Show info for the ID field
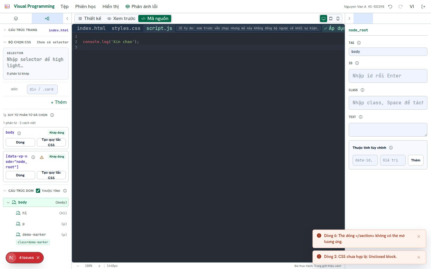This screenshot has width=431, height=269. pos(357,63)
